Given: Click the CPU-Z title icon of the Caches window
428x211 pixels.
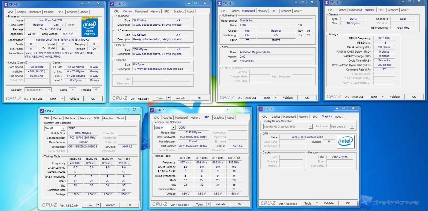Looking at the screenshot, I should pyautogui.click(x=112, y=4).
